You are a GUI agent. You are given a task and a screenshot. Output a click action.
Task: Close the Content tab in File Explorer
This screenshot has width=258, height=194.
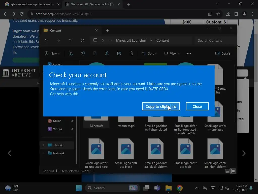pyautogui.click(x=96, y=30)
